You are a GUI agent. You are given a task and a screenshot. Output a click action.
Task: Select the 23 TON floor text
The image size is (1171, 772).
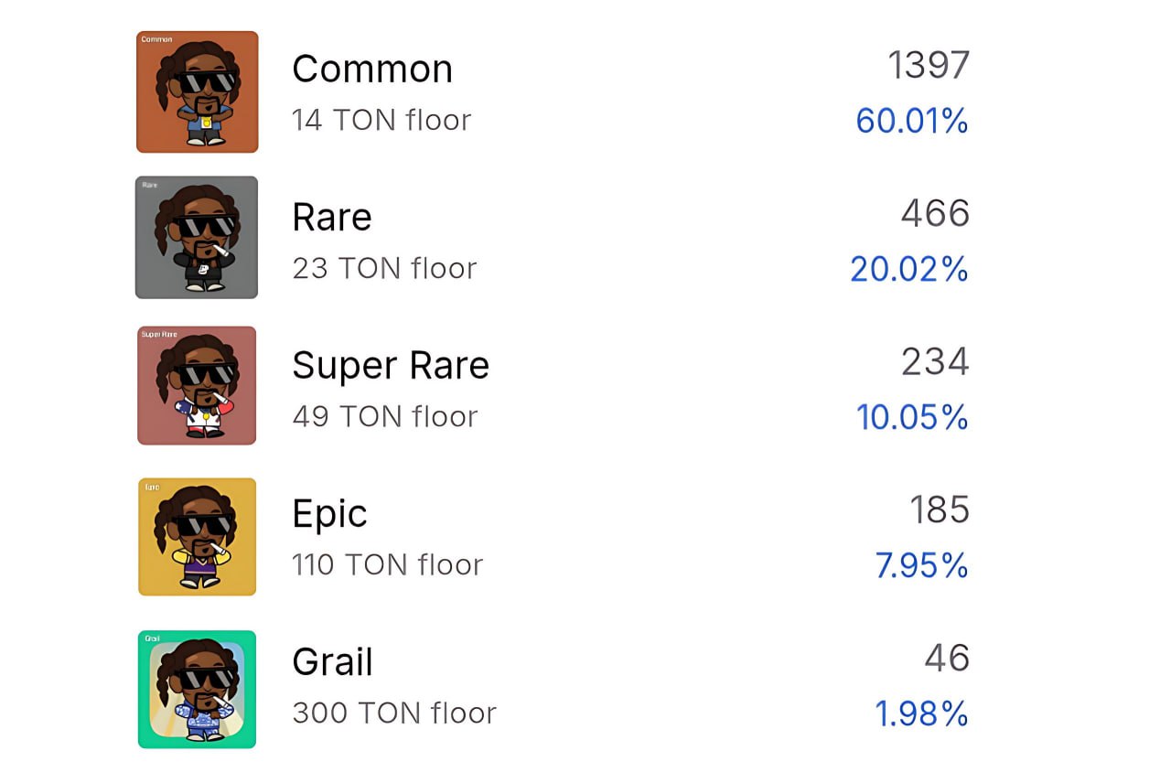point(384,268)
